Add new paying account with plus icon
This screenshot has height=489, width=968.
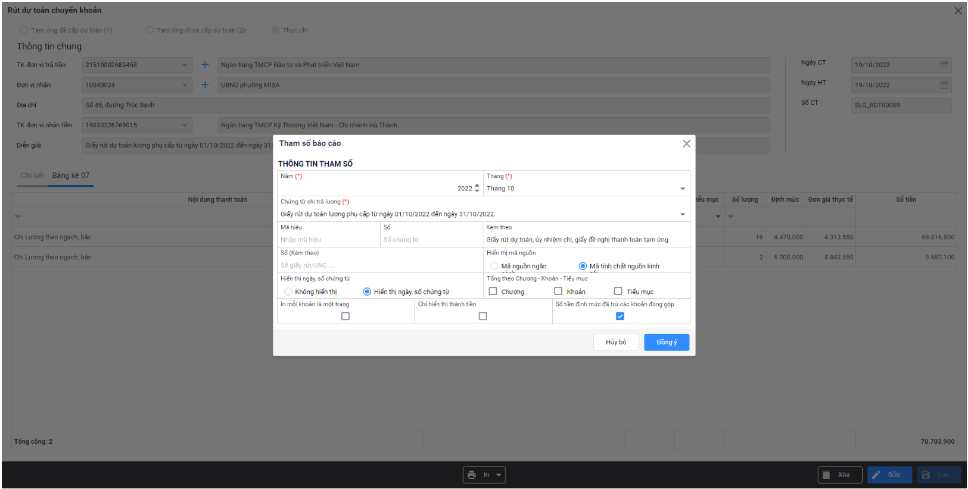[x=205, y=65]
